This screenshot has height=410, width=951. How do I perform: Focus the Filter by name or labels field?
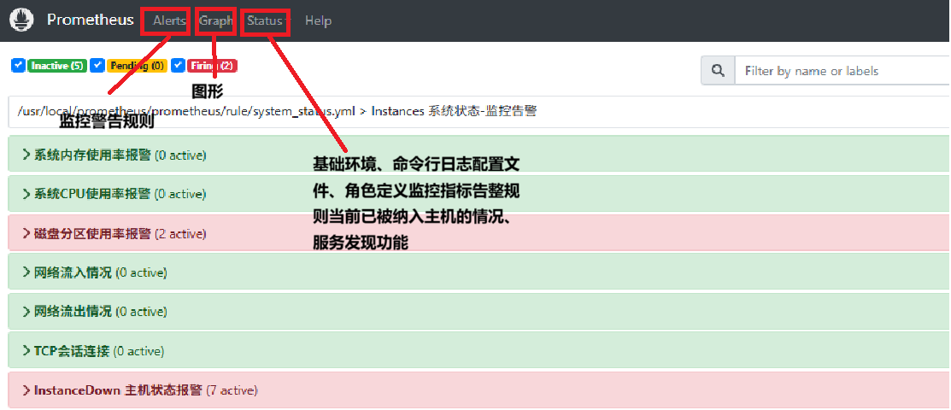click(843, 71)
